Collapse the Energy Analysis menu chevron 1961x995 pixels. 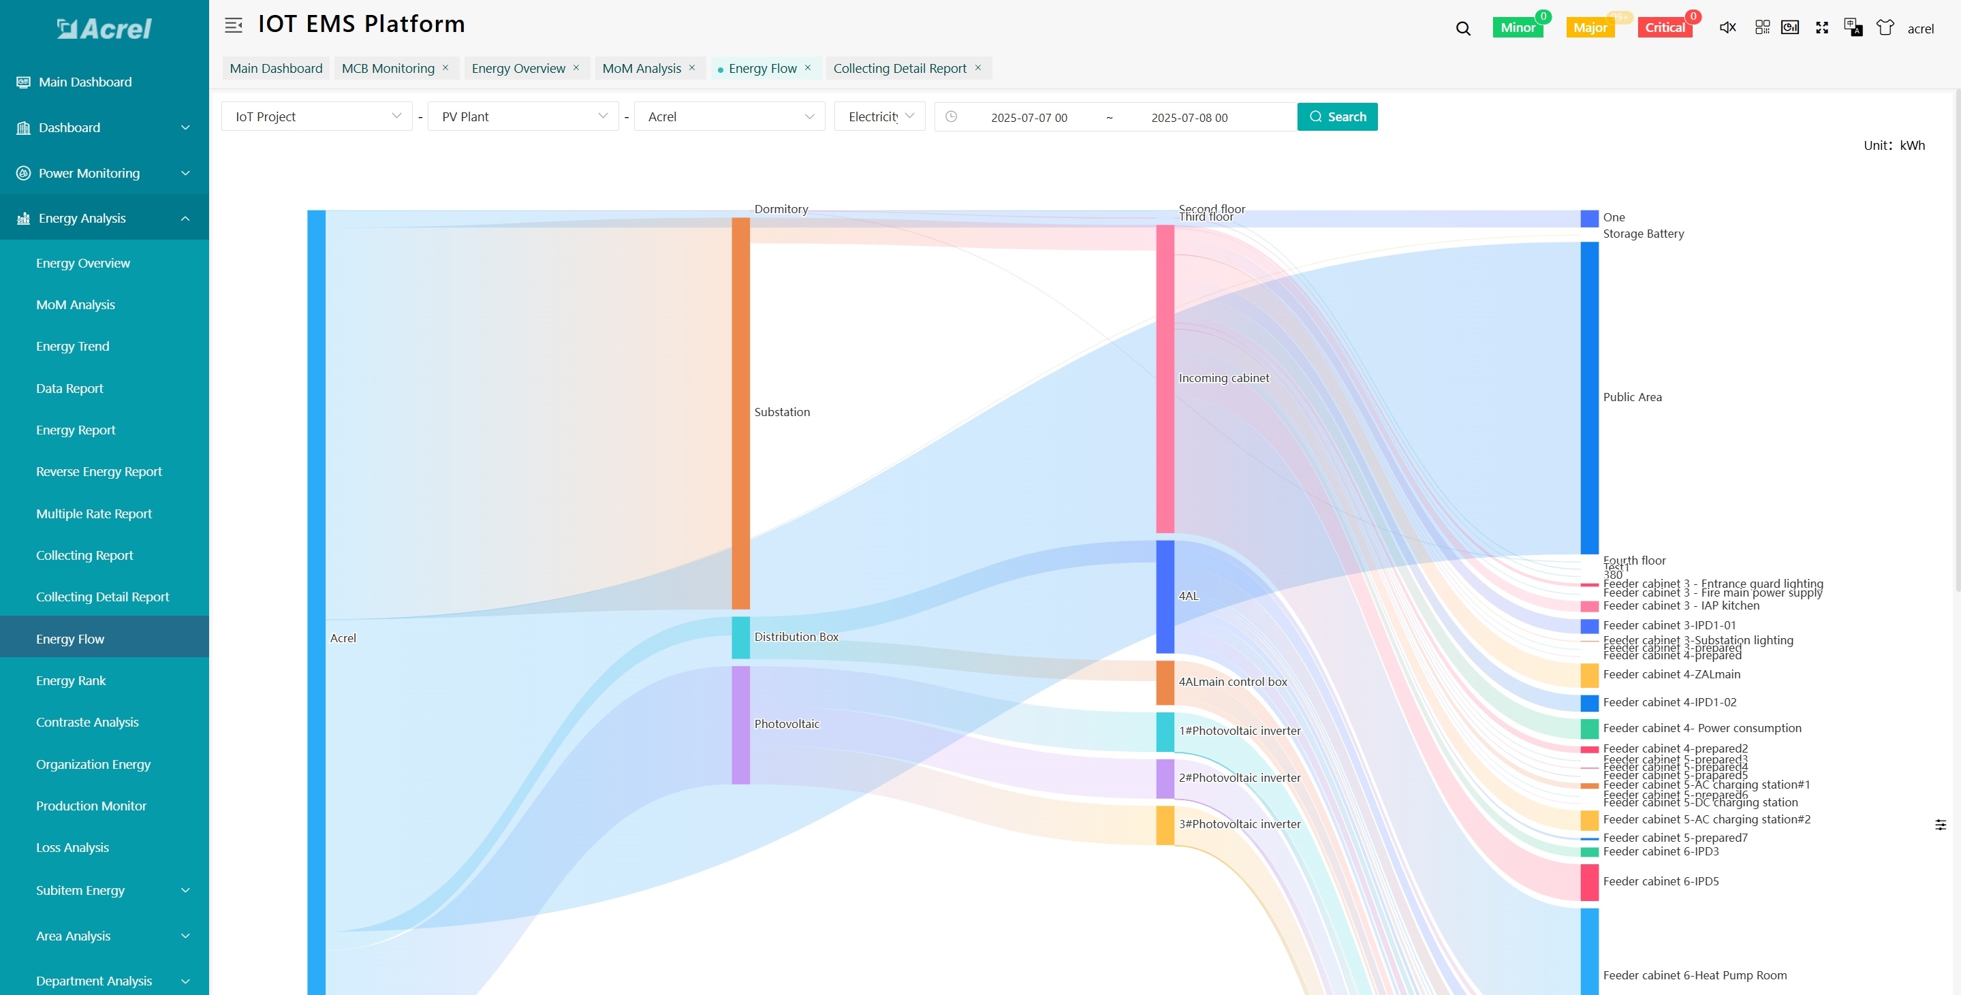(185, 219)
